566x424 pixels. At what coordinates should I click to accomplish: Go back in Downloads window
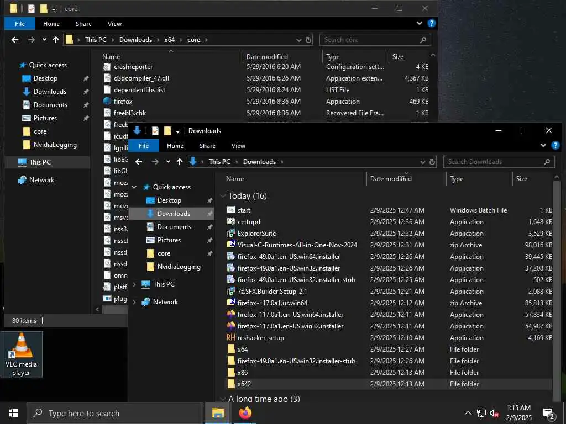(x=139, y=162)
